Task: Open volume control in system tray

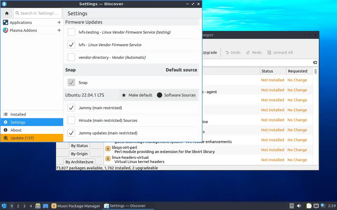Action: click(299, 206)
